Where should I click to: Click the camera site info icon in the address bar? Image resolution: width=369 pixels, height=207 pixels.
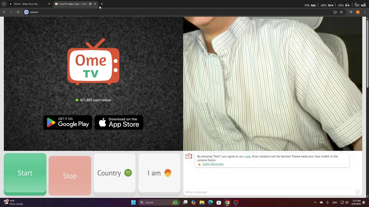tap(26, 12)
